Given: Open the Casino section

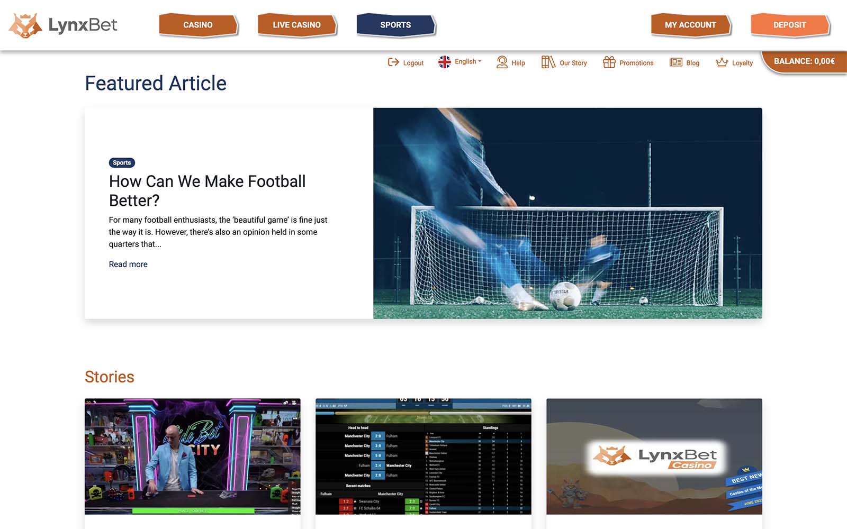Looking at the screenshot, I should tap(198, 25).
